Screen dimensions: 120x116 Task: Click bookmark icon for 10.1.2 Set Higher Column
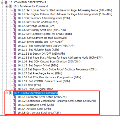(x=15, y=14)
